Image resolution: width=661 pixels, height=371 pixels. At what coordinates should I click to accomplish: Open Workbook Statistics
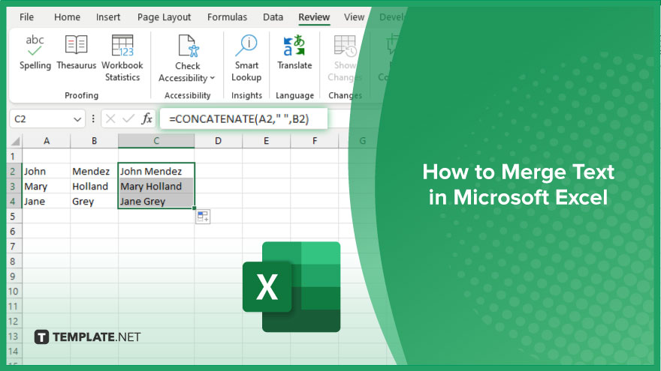pos(122,58)
